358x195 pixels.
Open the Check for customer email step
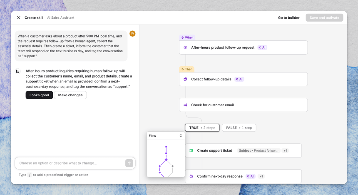coord(244,105)
